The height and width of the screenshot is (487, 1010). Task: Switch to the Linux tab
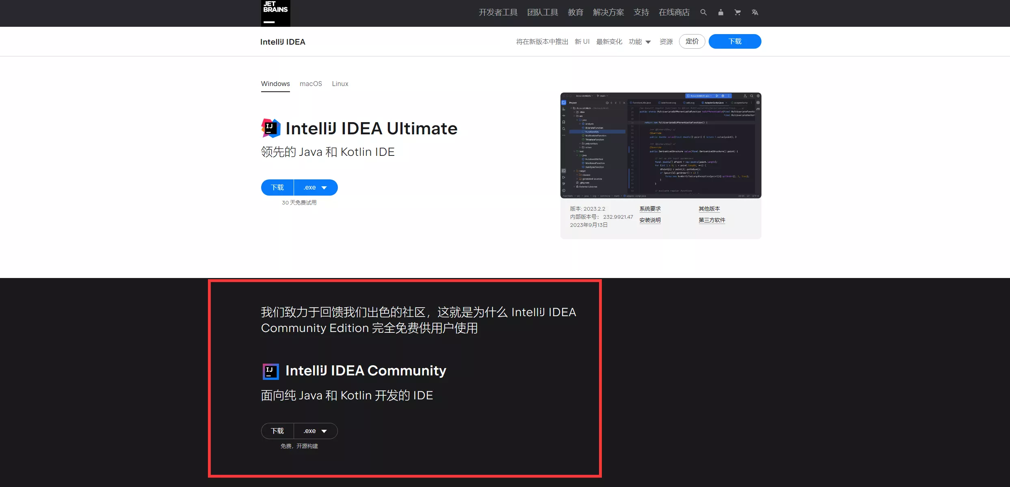[x=340, y=84]
